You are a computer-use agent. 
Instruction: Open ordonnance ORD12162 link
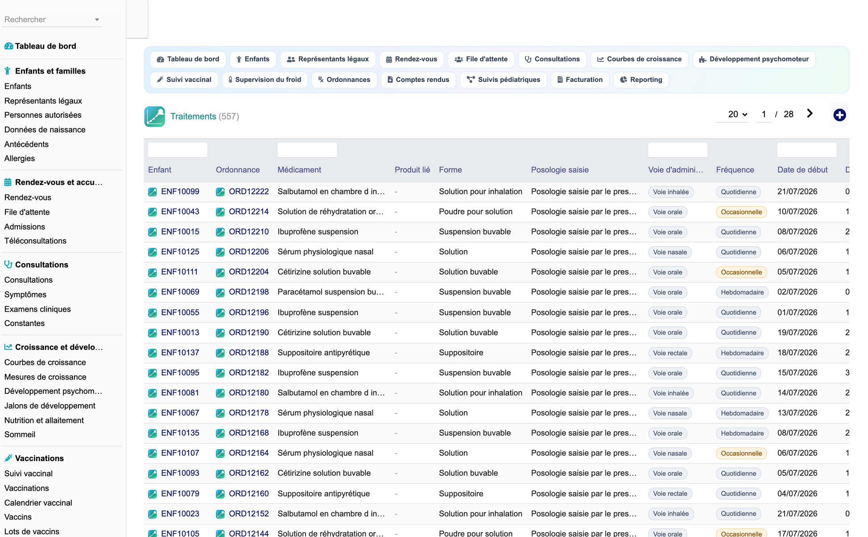249,473
